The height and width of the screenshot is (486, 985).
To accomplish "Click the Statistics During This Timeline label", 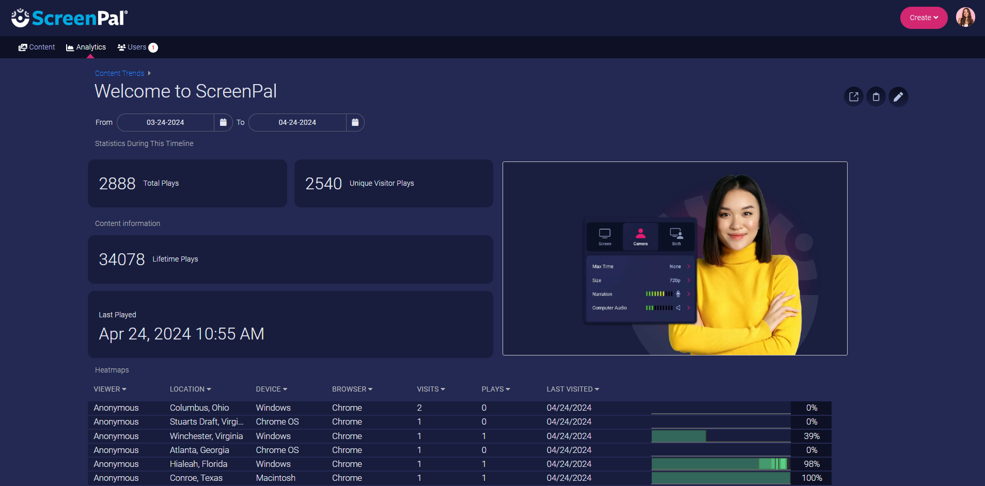I will [x=144, y=143].
